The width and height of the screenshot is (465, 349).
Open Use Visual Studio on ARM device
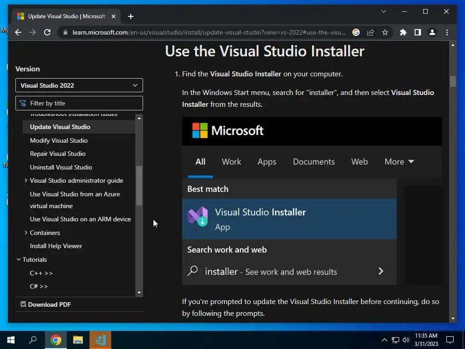tap(80, 219)
